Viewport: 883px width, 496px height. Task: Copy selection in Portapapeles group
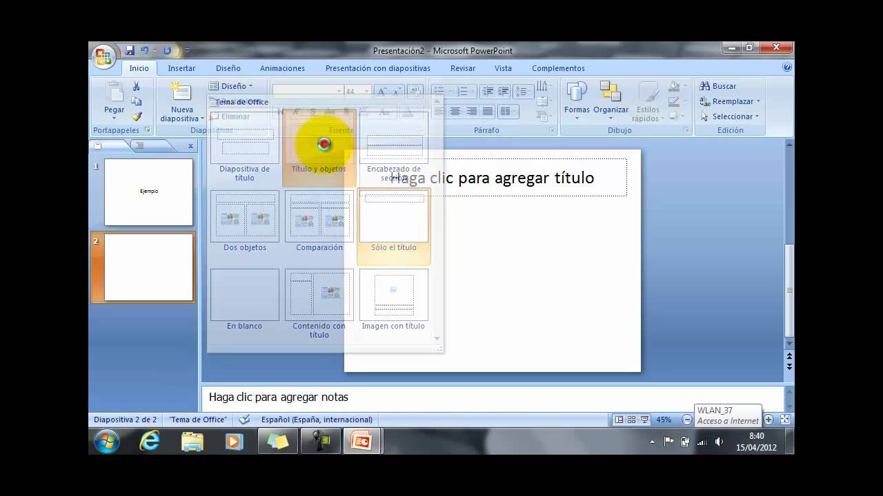pyautogui.click(x=137, y=101)
